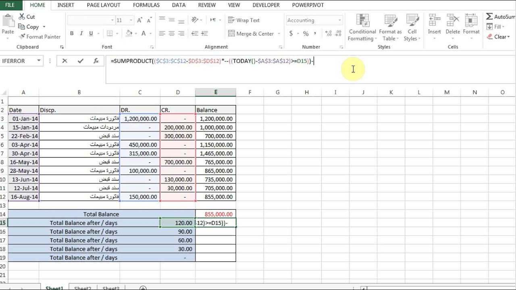This screenshot has height=290, width=516.
Task: Click Merge & Center
Action: (x=251, y=34)
